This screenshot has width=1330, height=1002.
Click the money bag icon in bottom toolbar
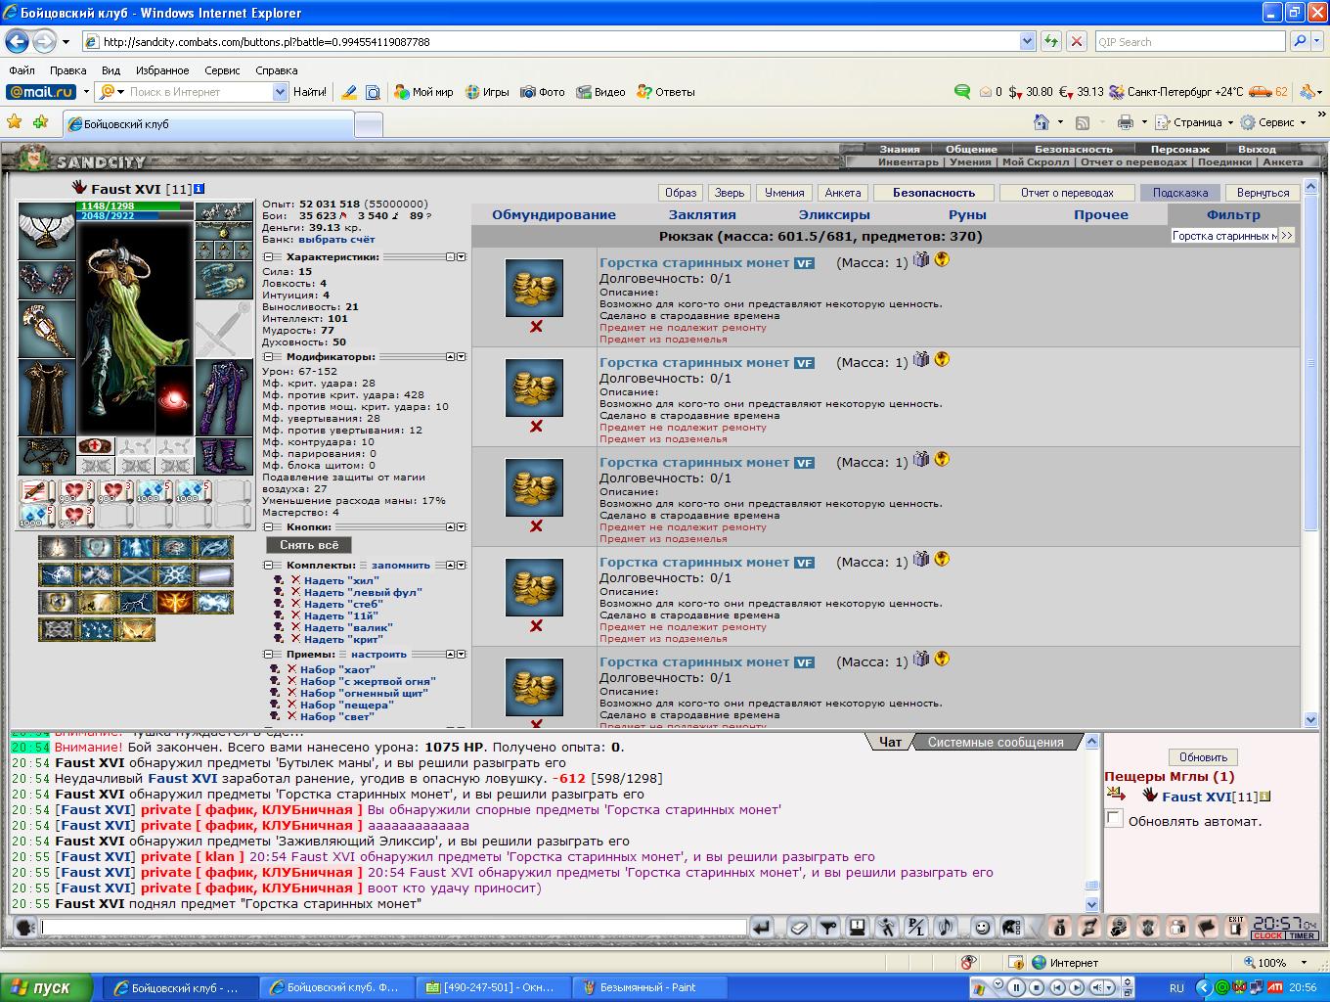point(1060,927)
